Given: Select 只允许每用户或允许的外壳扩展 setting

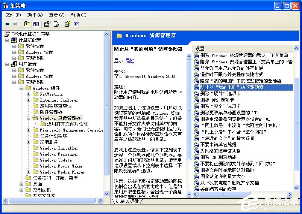Looking at the screenshot, I should (x=232, y=68).
